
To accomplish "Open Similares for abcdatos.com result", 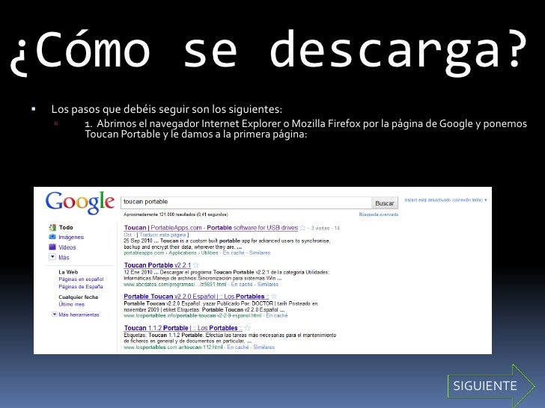I will [268, 284].
